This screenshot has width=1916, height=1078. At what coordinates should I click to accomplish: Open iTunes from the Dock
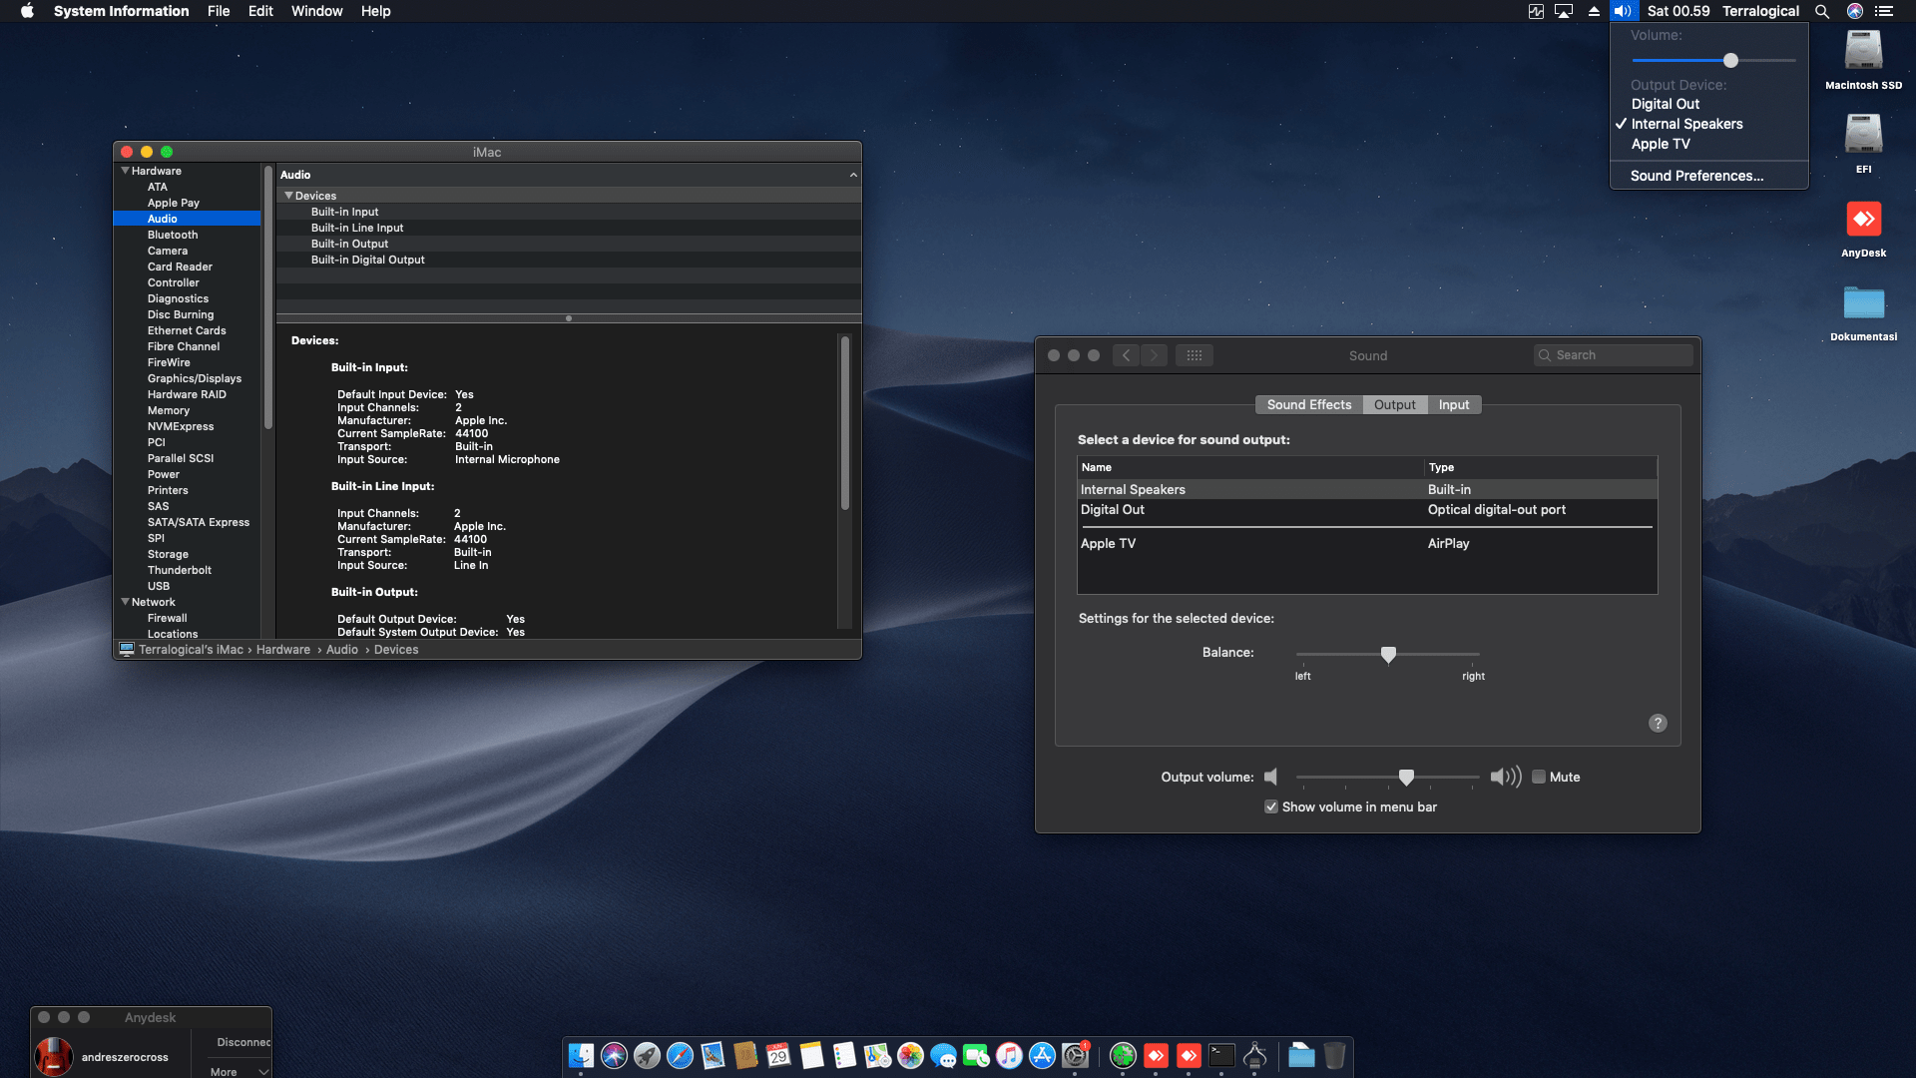point(1008,1056)
